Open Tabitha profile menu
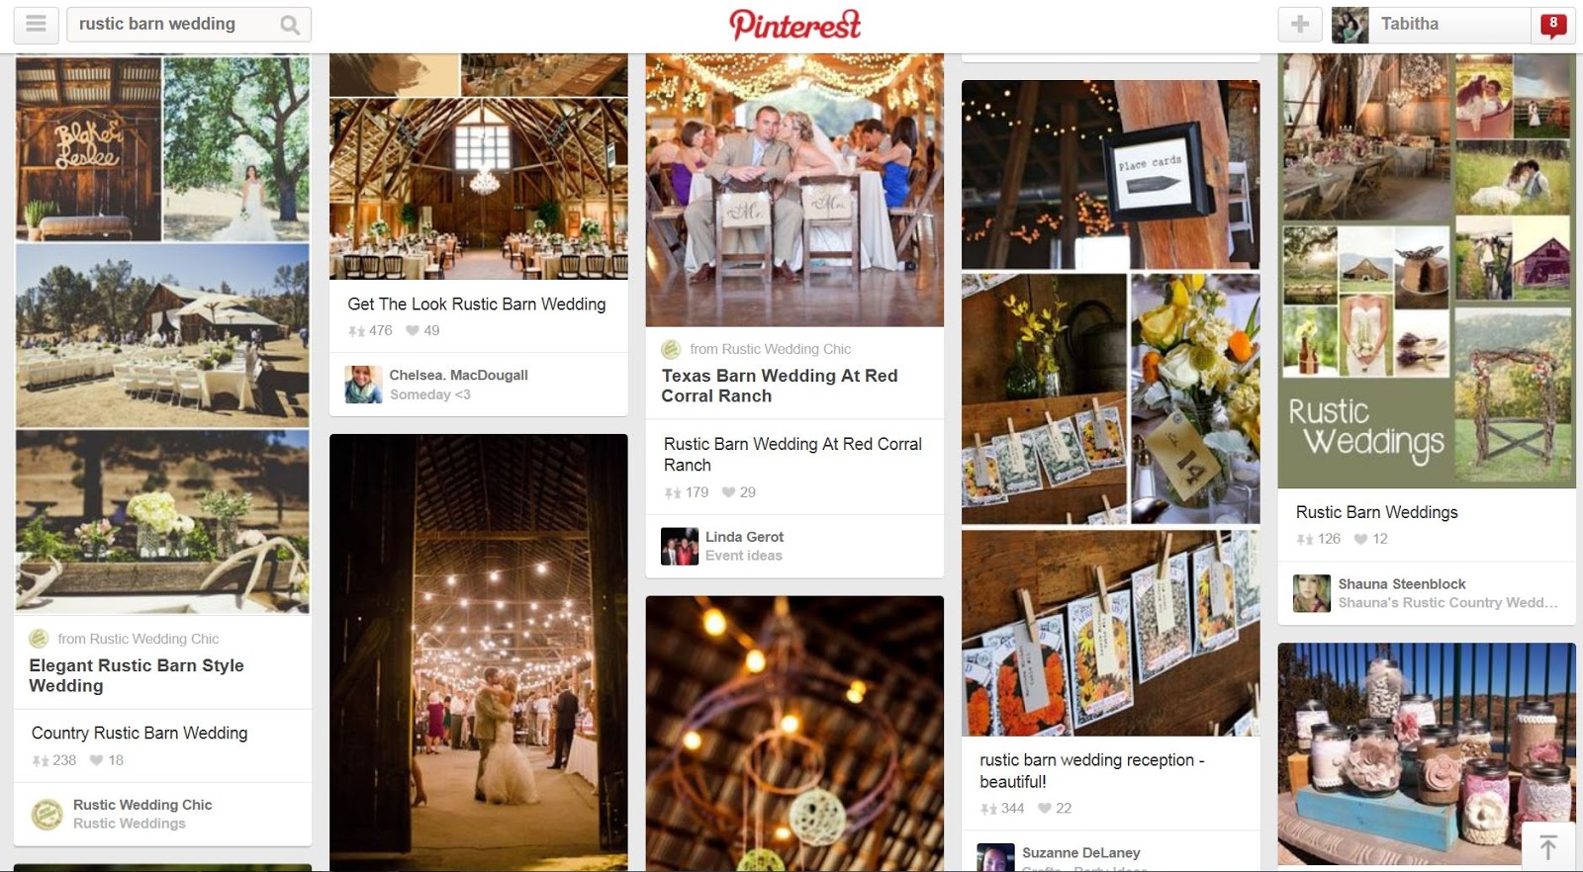Screen dimensions: 1583x872 pyautogui.click(x=1431, y=25)
